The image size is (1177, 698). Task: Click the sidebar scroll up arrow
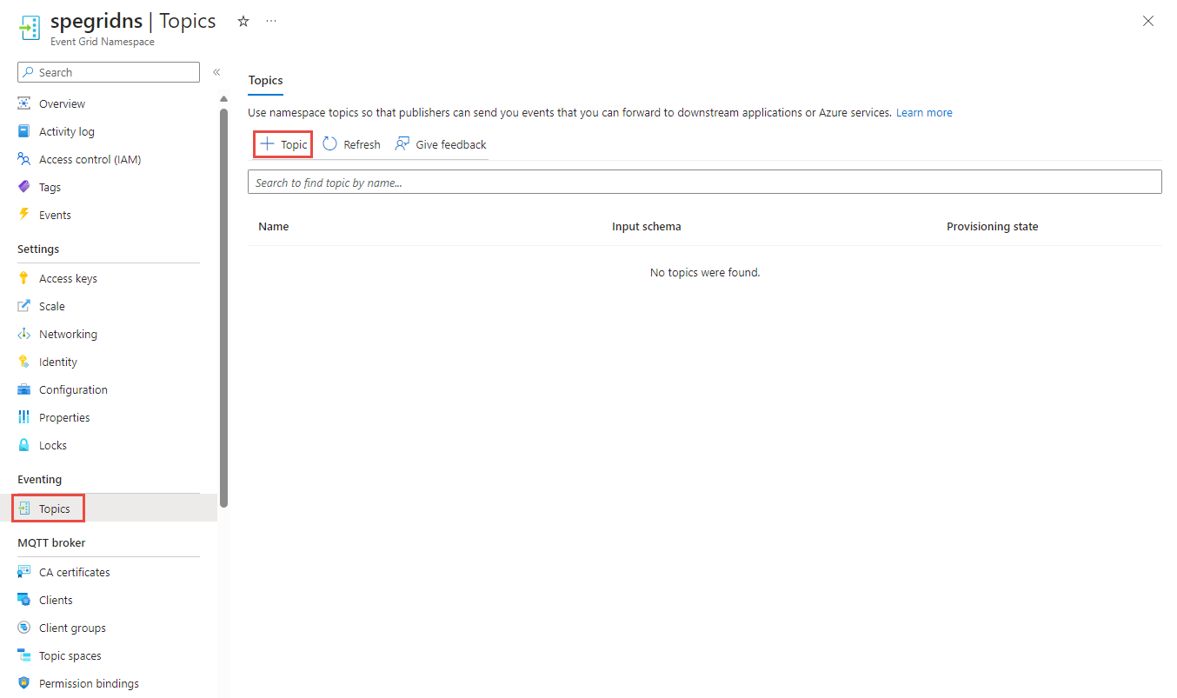pyautogui.click(x=224, y=98)
